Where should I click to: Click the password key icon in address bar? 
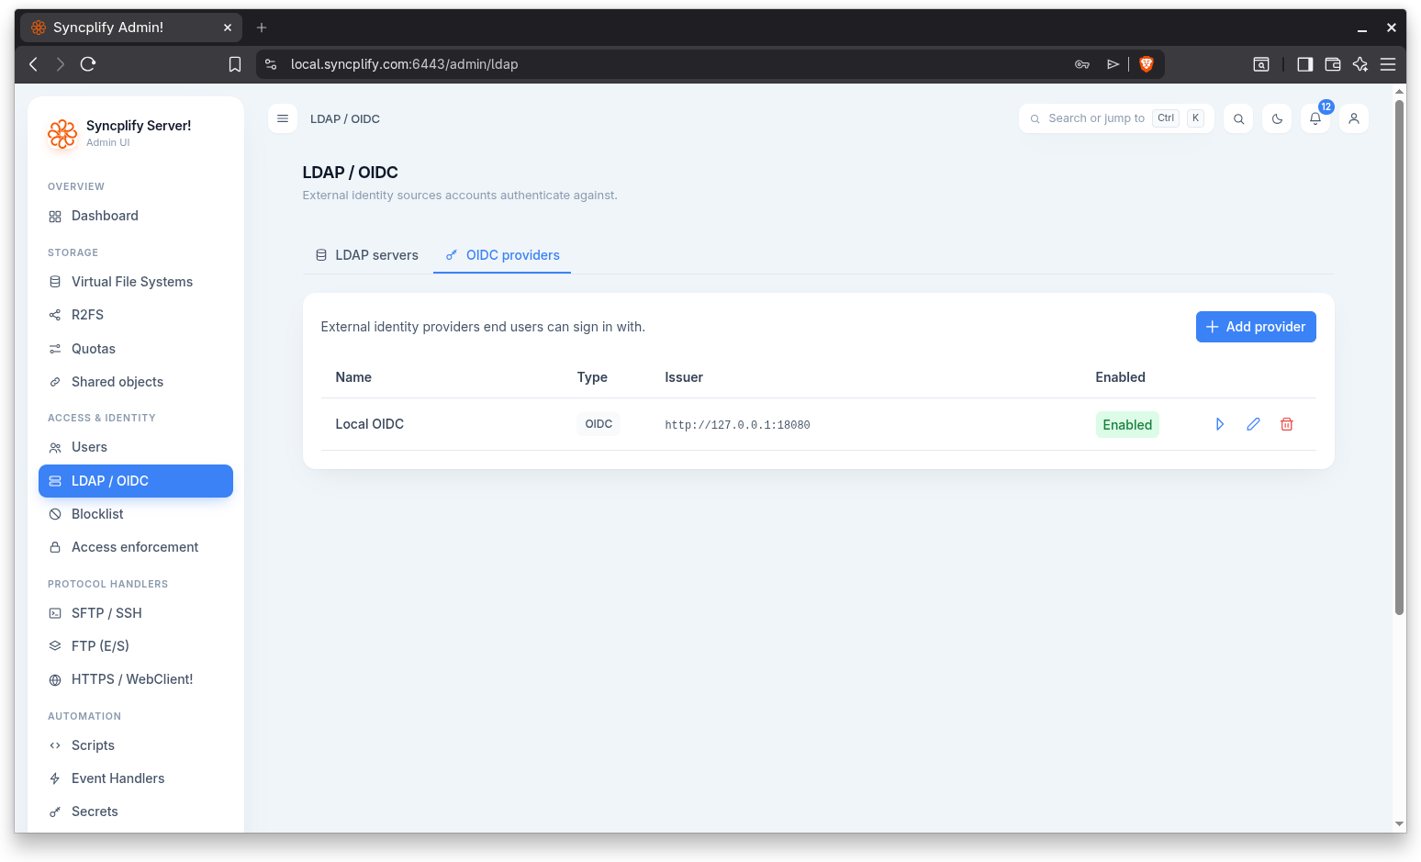point(1082,64)
